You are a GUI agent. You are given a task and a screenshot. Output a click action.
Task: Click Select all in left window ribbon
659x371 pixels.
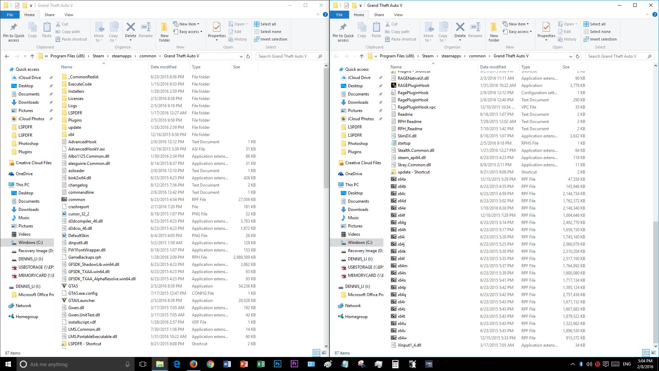point(265,24)
